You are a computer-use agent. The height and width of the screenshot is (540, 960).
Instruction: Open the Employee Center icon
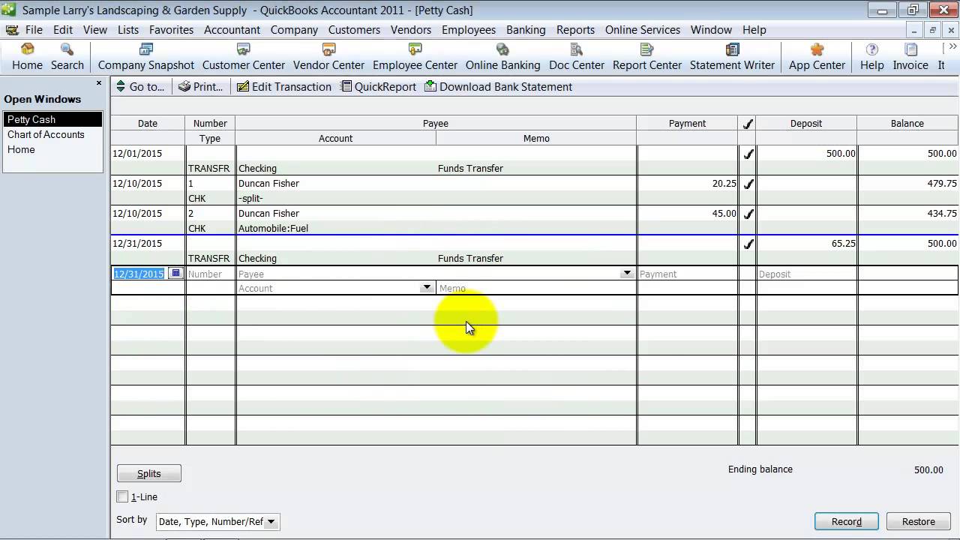coord(415,57)
